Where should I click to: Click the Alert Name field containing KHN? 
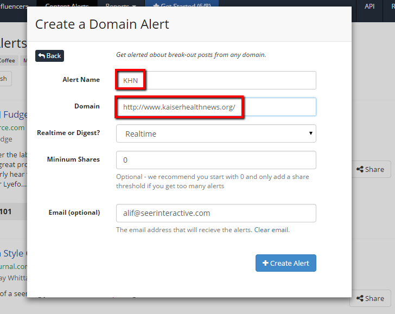[x=216, y=80]
